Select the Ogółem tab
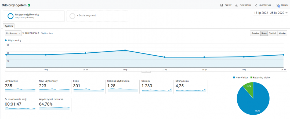Screen dimensions: 290x119 coord(9,26)
